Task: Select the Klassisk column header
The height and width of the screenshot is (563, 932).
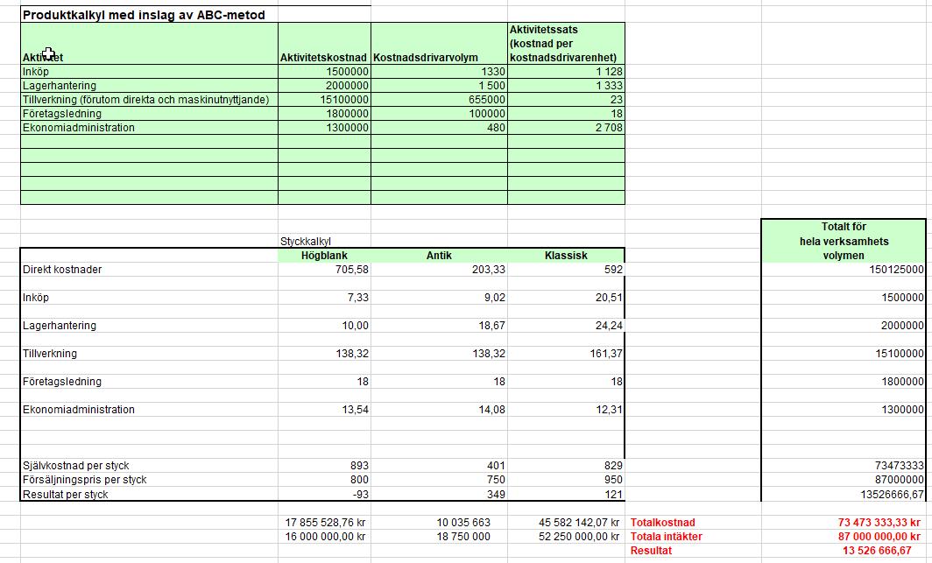Action: pyautogui.click(x=565, y=256)
